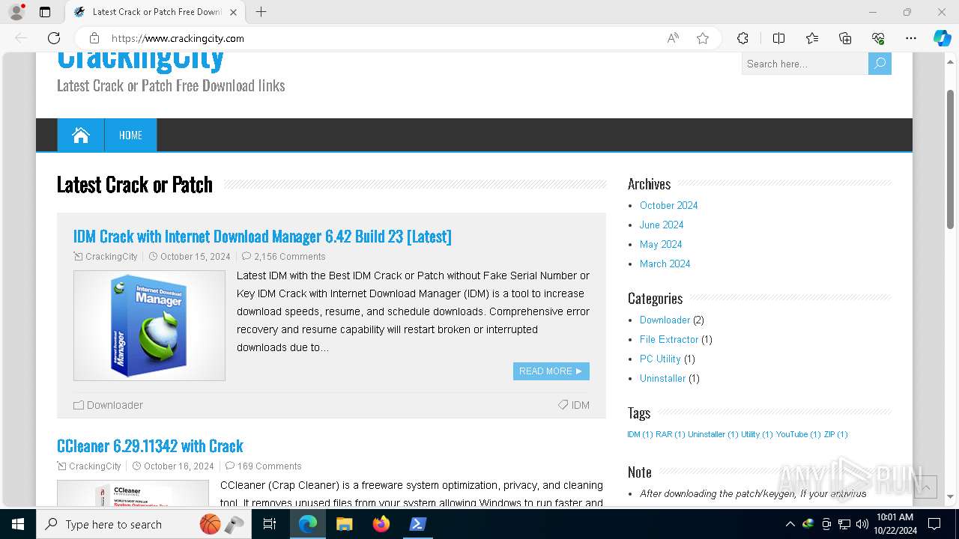The height and width of the screenshot is (539, 959).
Task: Open Edge Settings and more menu
Action: [911, 38]
